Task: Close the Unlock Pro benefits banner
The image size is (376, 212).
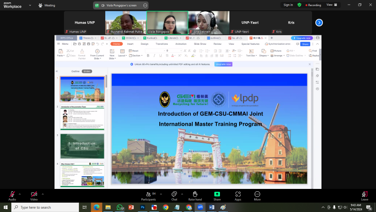Action: pos(310,64)
